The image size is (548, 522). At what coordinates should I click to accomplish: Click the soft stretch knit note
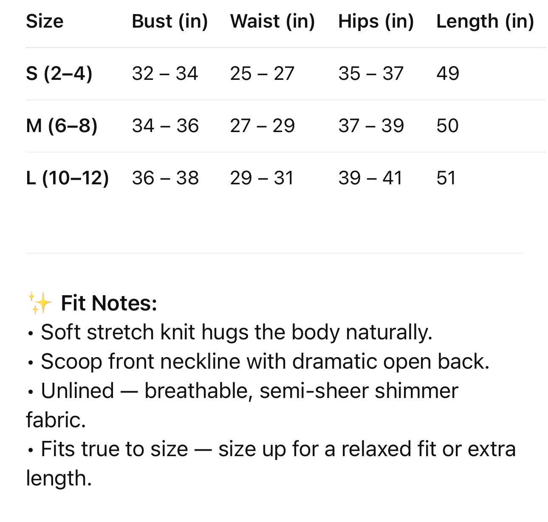coord(236,332)
